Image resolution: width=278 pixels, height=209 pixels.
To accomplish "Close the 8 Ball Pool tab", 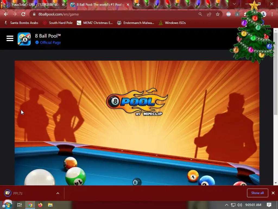I will point(128,5).
